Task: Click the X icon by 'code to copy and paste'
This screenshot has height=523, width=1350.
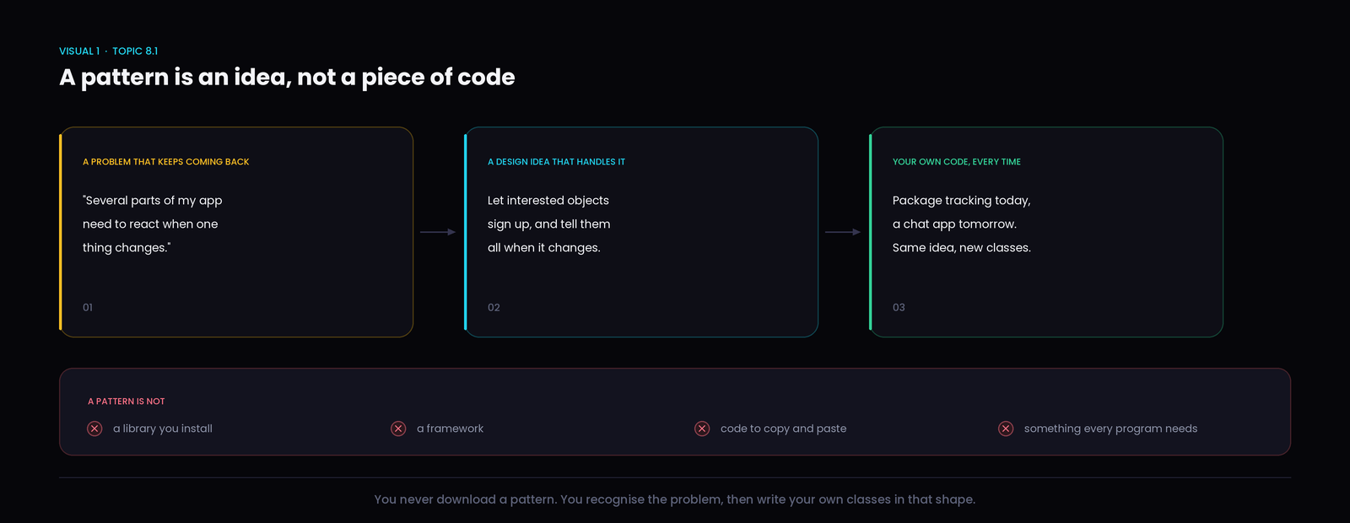Action: tap(702, 429)
